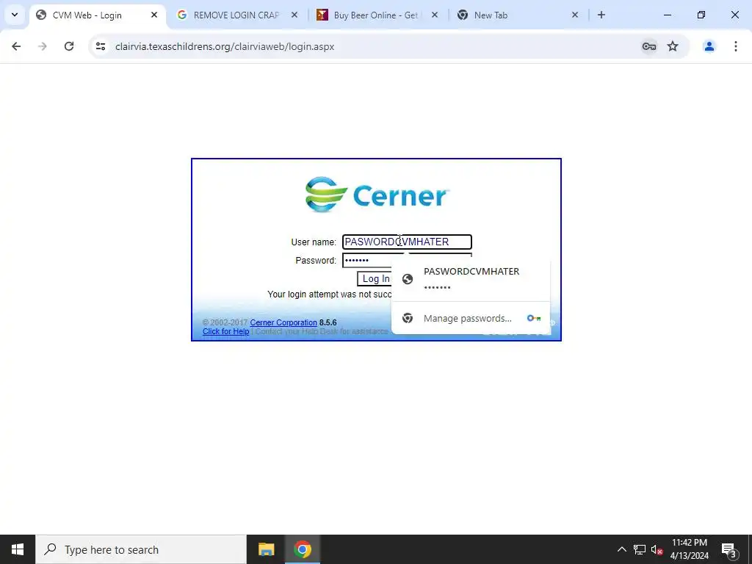Click the Type here to search box
The width and height of the screenshot is (752, 564).
tap(141, 549)
